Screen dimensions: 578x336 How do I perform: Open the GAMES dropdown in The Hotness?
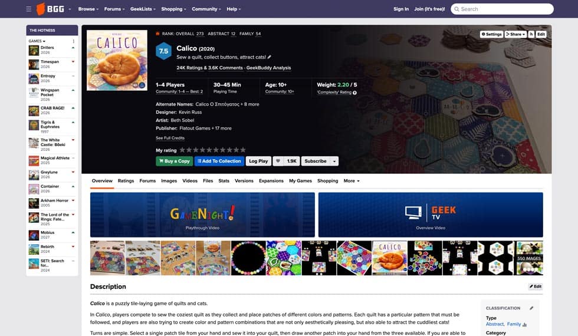(37, 41)
